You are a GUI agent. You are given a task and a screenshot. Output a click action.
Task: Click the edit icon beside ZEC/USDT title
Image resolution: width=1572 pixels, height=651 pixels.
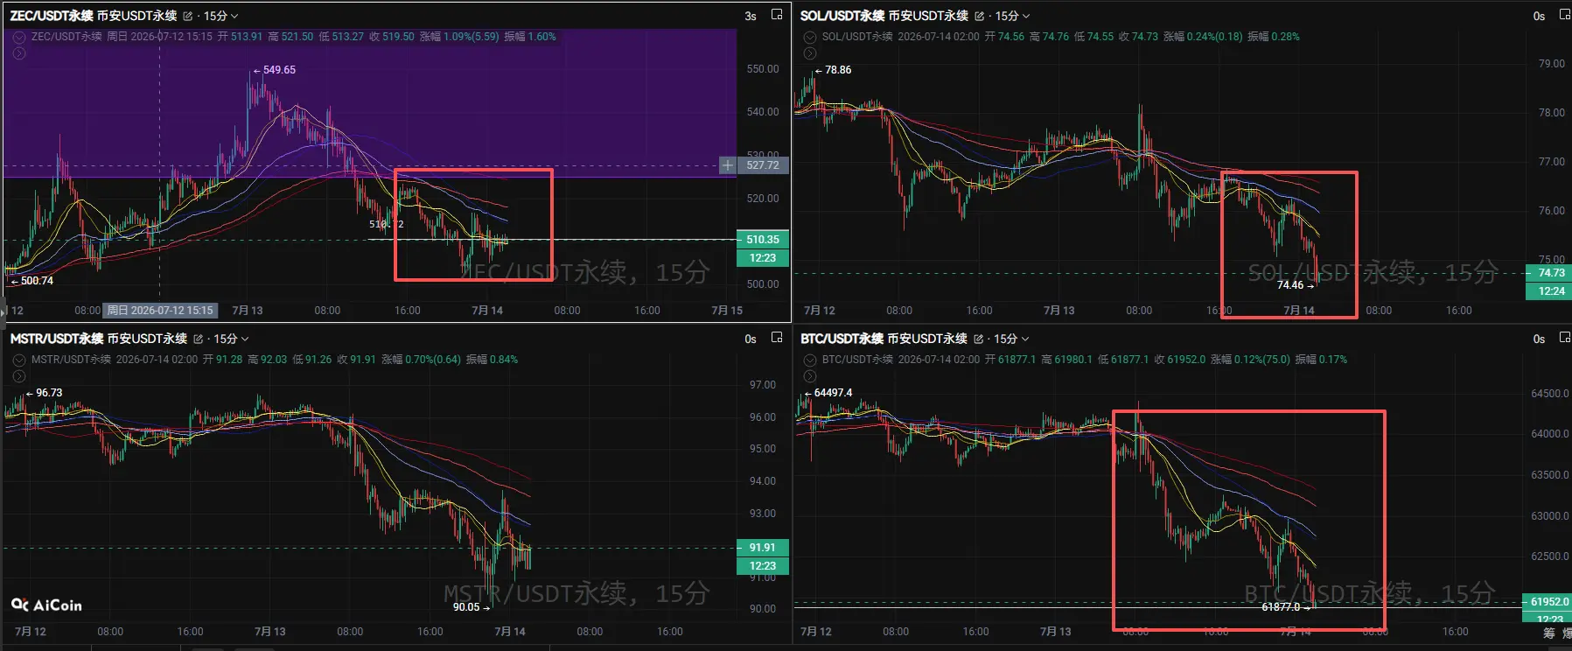tap(188, 16)
